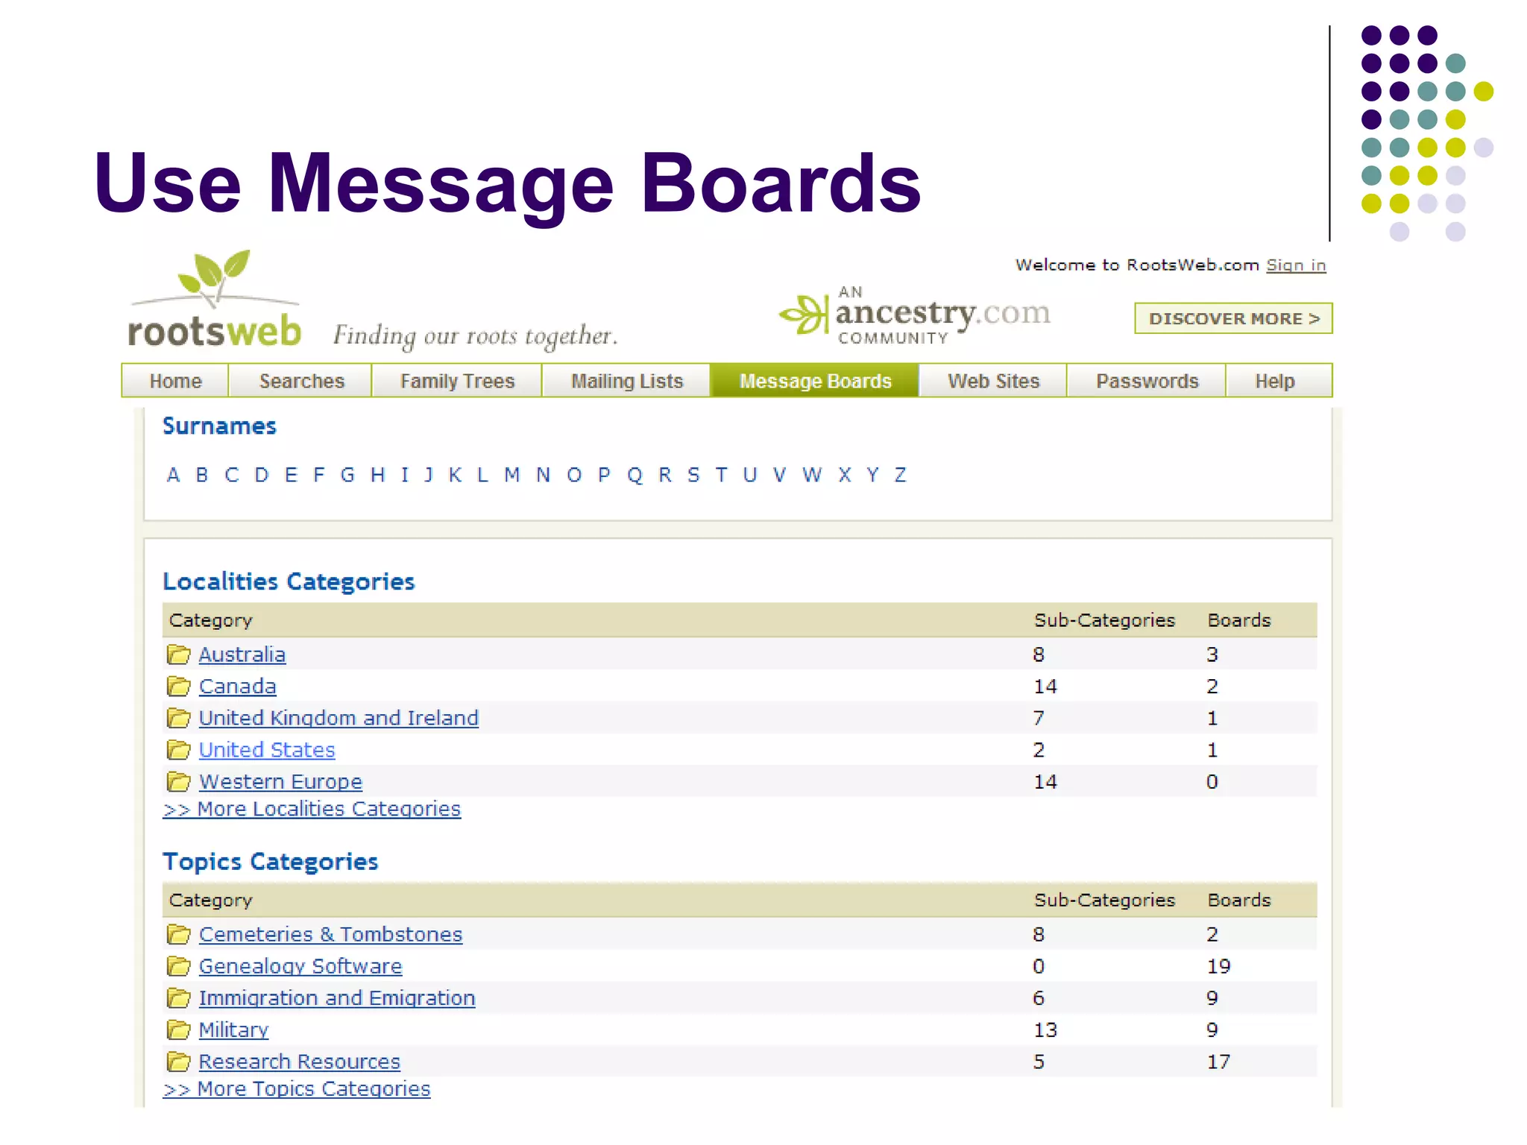Browse surnames starting with X

coord(845,475)
